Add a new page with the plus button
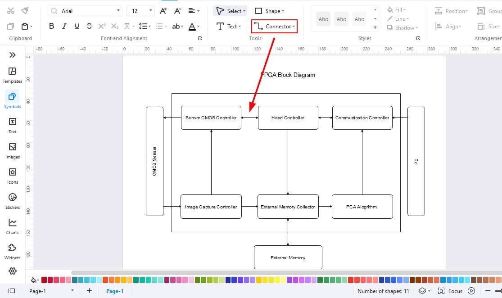The height and width of the screenshot is (298, 502). coord(89,291)
